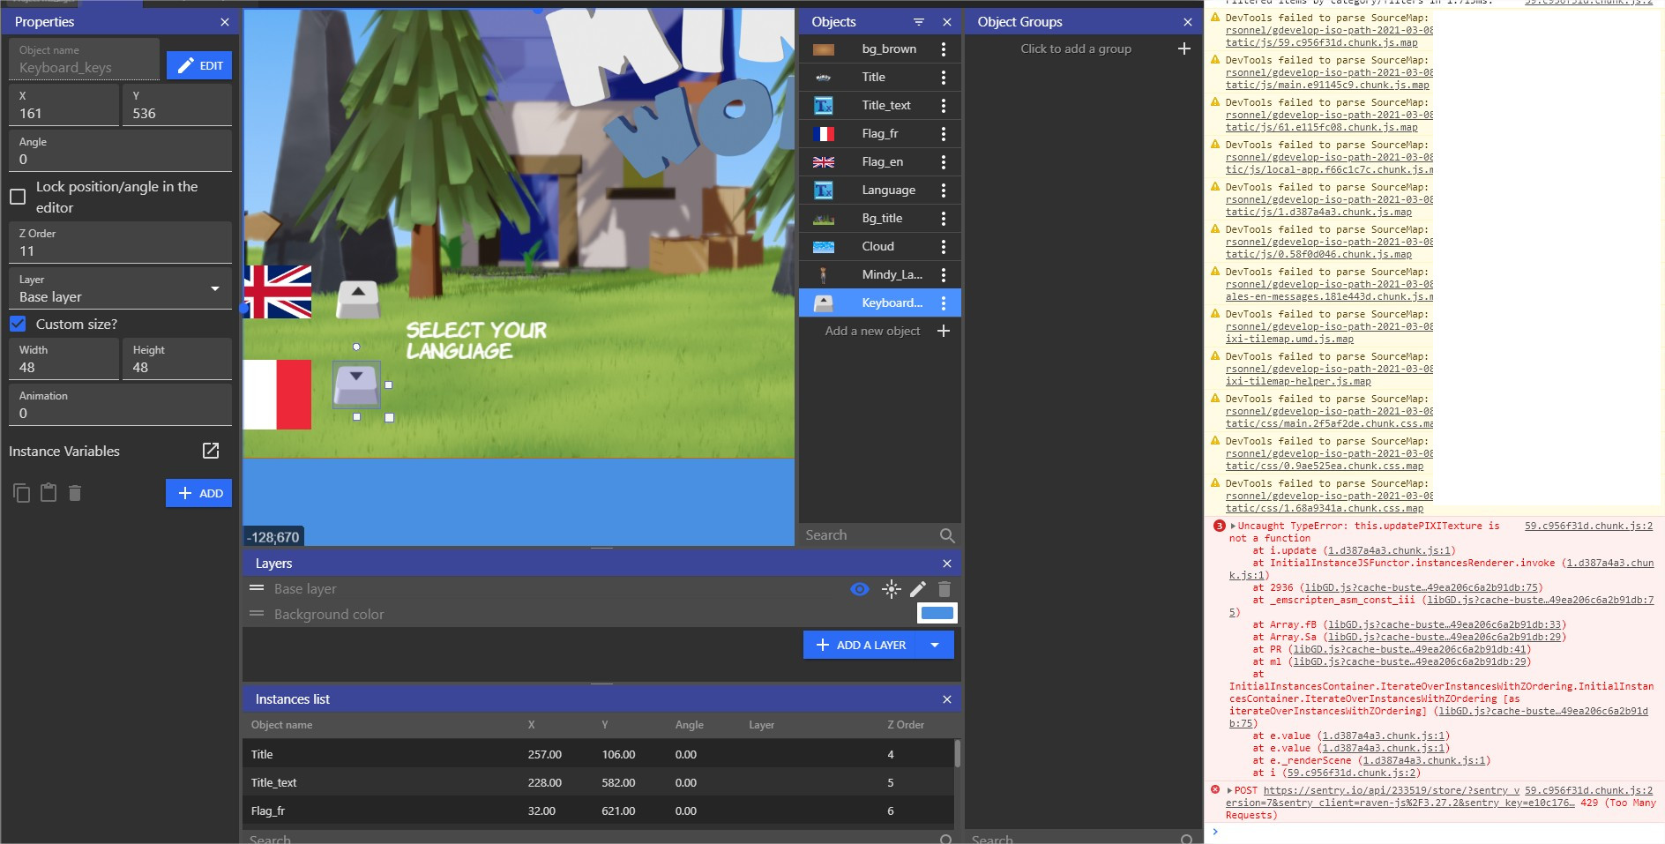Viewport: 1665px width, 844px height.
Task: Enable Lock position/angle in the editor
Action: click(18, 197)
